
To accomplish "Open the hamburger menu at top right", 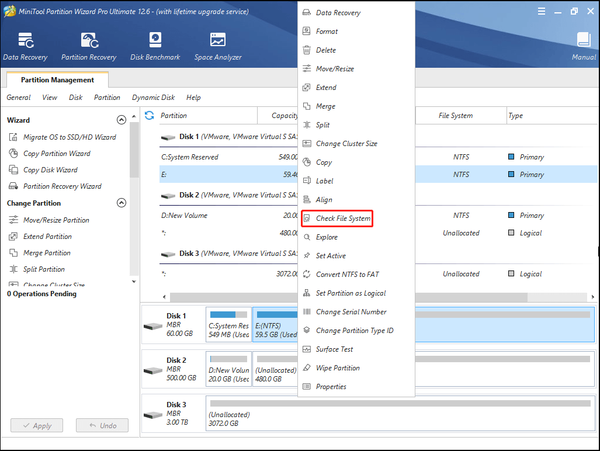I will pyautogui.click(x=542, y=11).
